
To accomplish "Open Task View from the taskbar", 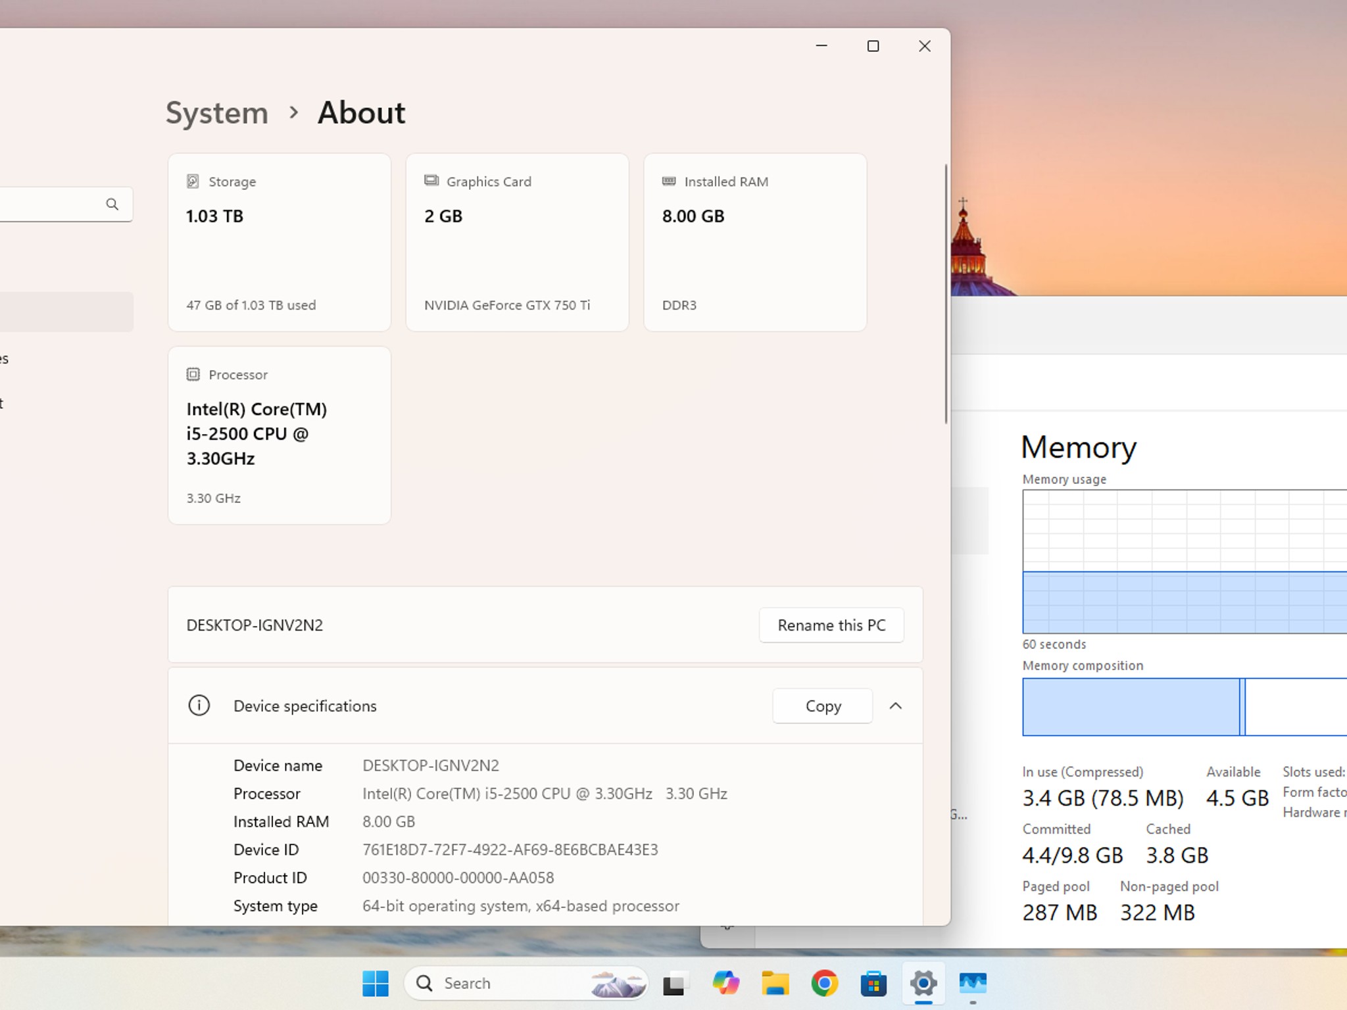I will click(673, 984).
